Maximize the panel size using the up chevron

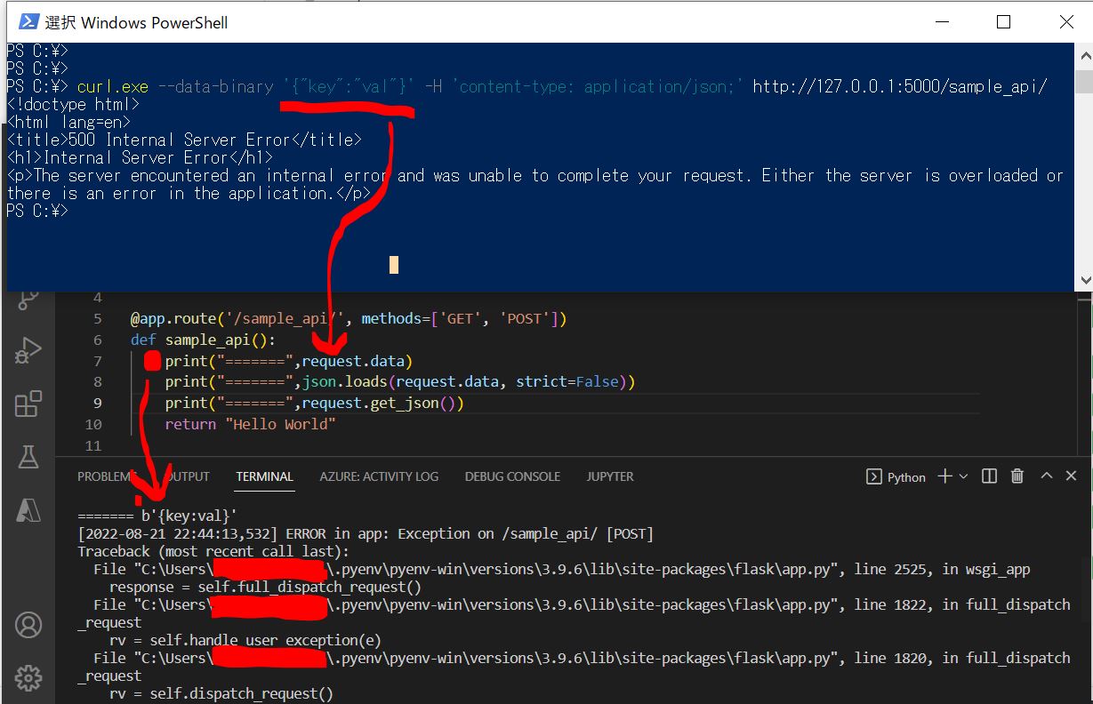click(x=1047, y=476)
